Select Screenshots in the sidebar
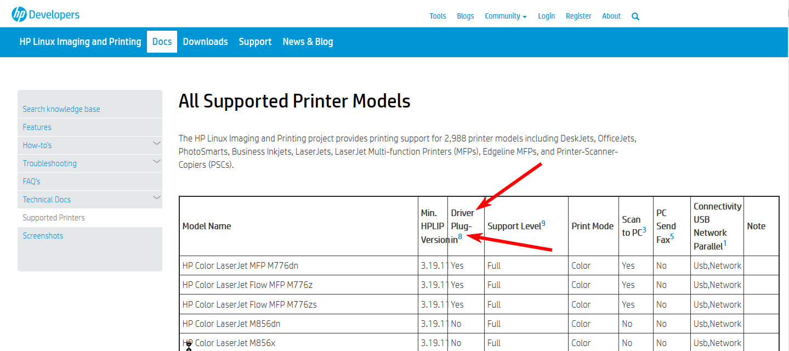This screenshot has height=351, width=789. click(43, 236)
